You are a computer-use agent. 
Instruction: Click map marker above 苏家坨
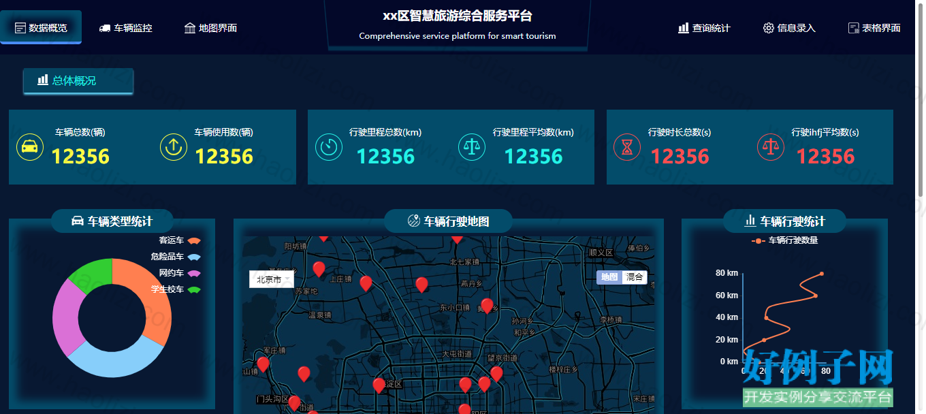tap(319, 270)
